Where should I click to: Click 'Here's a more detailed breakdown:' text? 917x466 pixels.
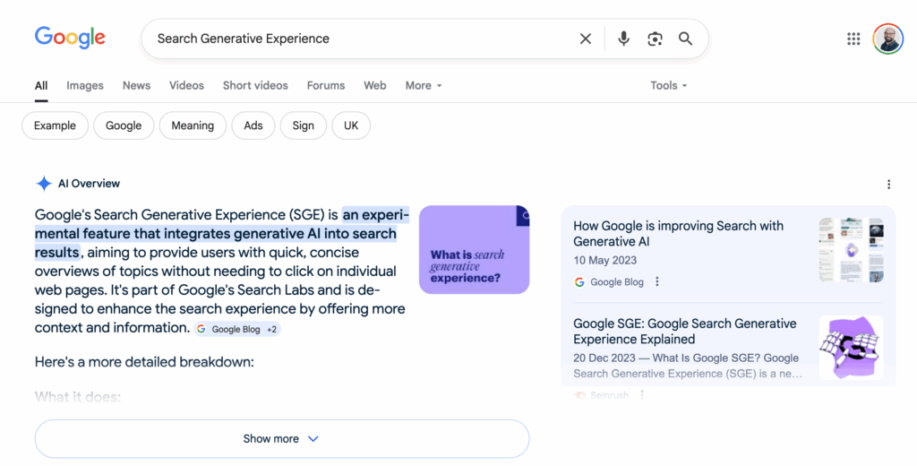coord(144,362)
